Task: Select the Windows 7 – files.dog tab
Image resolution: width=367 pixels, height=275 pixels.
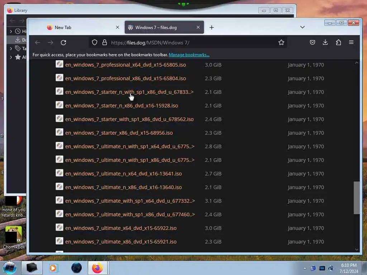Action: [164, 27]
